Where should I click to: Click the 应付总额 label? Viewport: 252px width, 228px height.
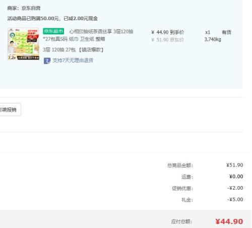tap(181, 221)
